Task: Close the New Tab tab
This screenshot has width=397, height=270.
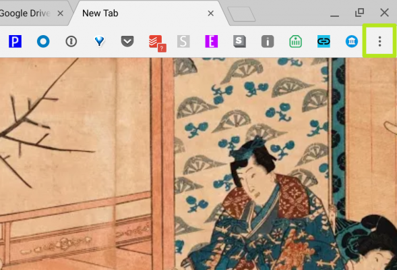Action: 211,13
